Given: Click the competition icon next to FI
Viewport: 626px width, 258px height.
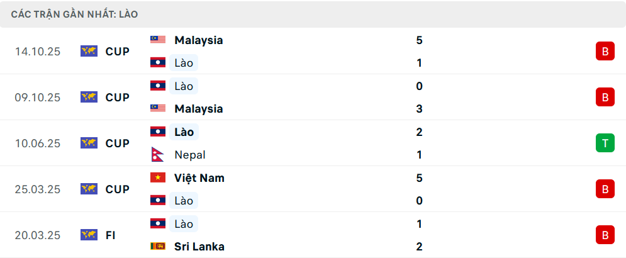Looking at the screenshot, I should 89,235.
